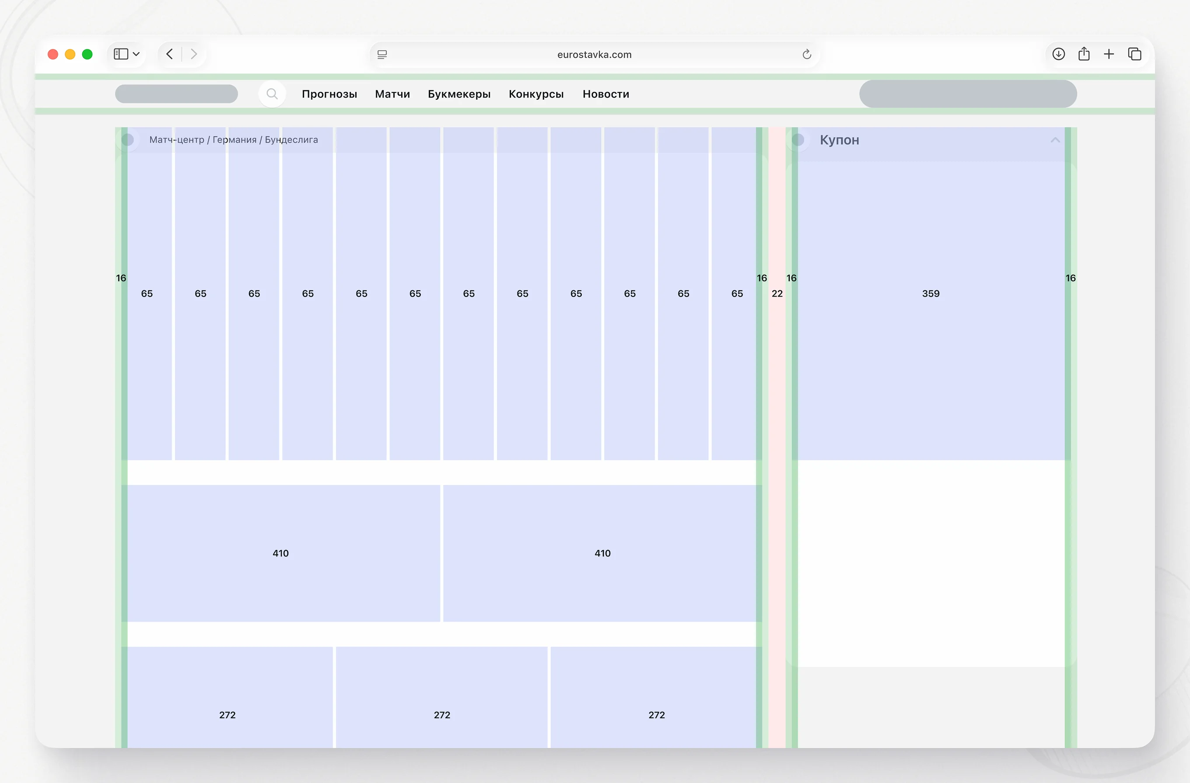Click Safari sidebar toggle icon
The height and width of the screenshot is (783, 1190).
[120, 54]
